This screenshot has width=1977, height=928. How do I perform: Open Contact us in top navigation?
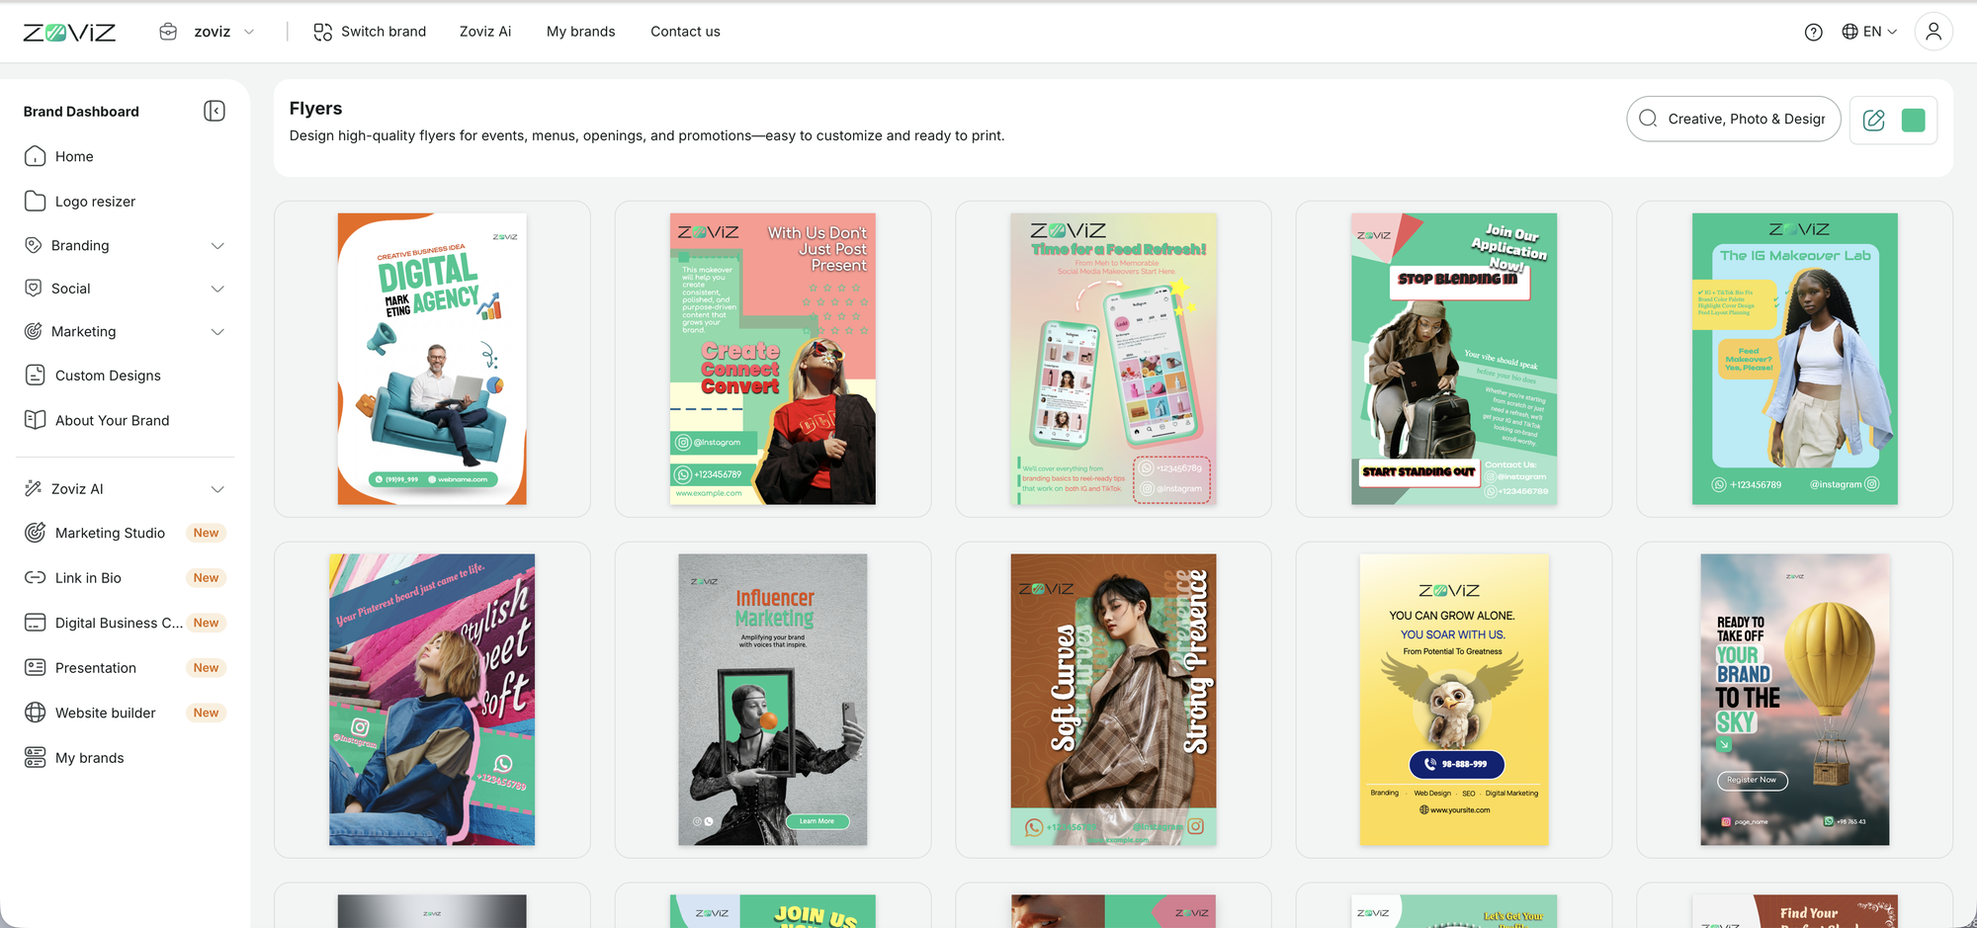click(x=685, y=32)
